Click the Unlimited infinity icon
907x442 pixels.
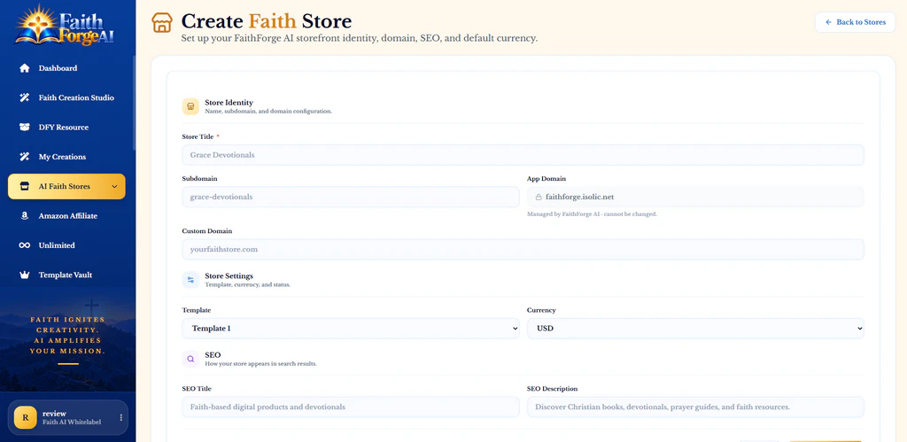tap(24, 245)
